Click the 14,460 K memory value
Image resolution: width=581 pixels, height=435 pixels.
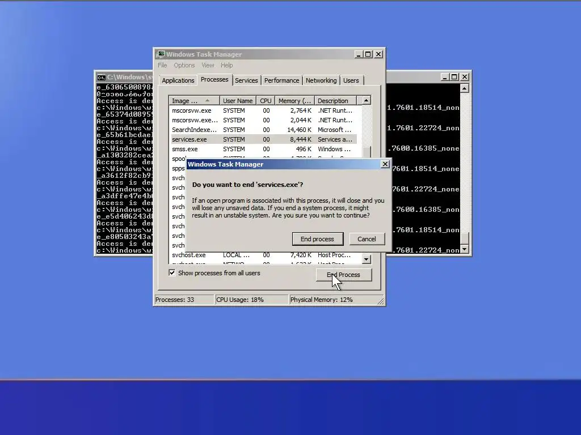300,130
